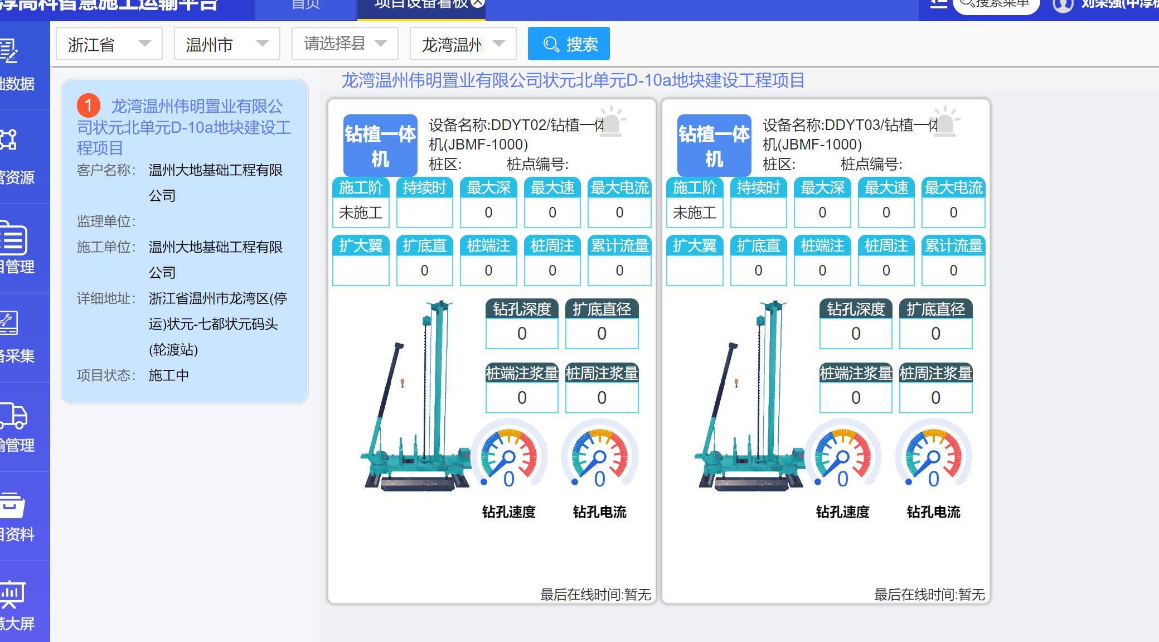
Task: Open the 请选择县 county dropdown
Action: [345, 44]
